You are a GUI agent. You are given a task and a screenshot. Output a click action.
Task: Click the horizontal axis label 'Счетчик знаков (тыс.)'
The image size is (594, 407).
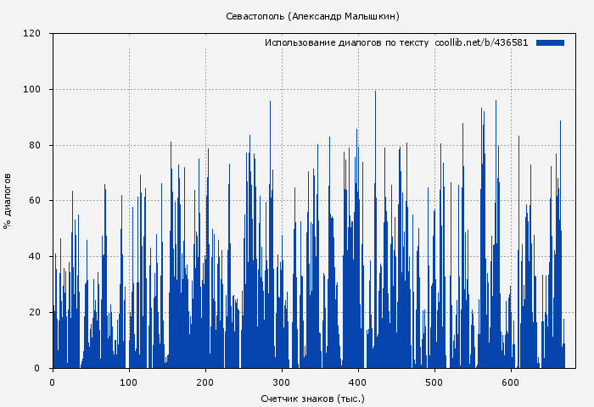point(312,398)
